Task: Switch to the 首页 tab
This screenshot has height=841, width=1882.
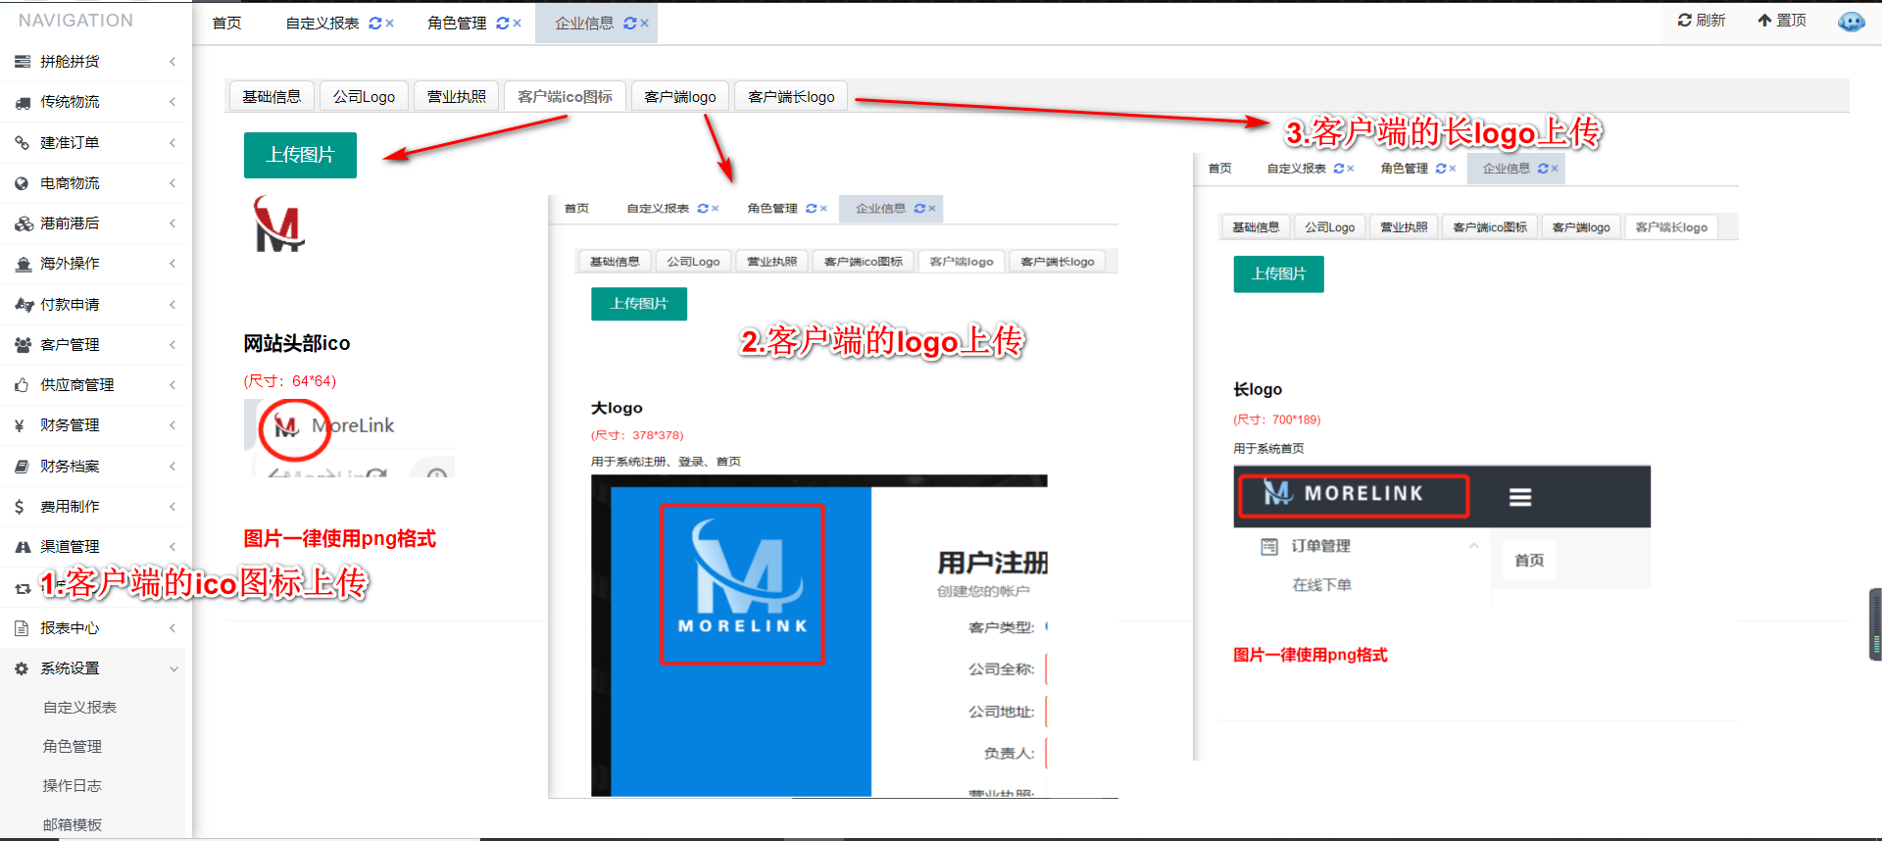Action: point(226,24)
